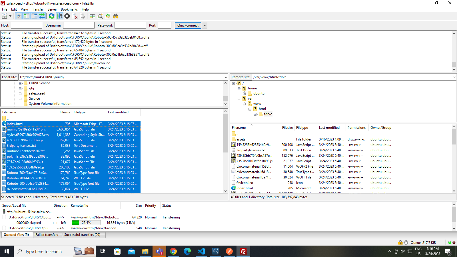Toggle local directory tree display
Screen dimensions: 457x257
[26, 16]
